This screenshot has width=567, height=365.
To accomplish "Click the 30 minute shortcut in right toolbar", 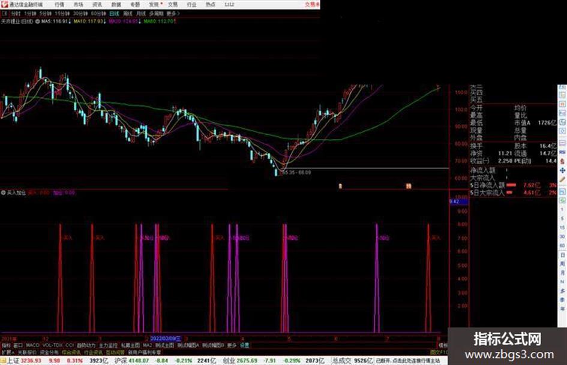I will click(562, 236).
